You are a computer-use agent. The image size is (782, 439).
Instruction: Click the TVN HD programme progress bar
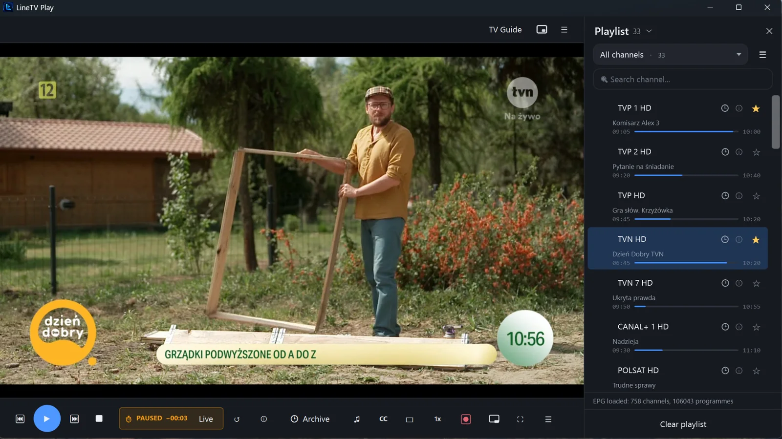pyautogui.click(x=686, y=263)
